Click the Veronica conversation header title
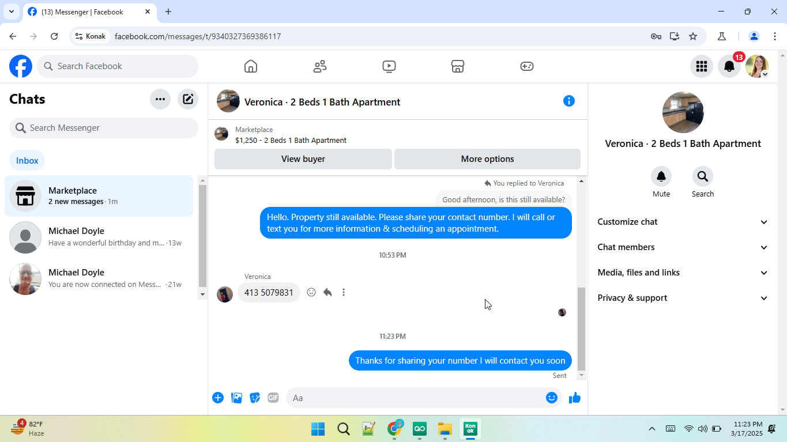The width and height of the screenshot is (787, 442). 322,102
